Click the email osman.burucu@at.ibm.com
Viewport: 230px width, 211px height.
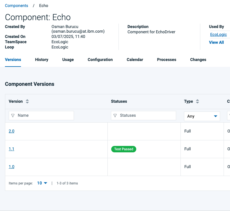click(78, 31)
